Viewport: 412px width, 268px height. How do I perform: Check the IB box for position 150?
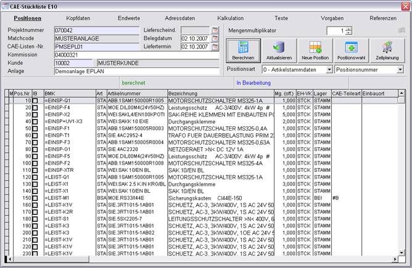(36, 198)
